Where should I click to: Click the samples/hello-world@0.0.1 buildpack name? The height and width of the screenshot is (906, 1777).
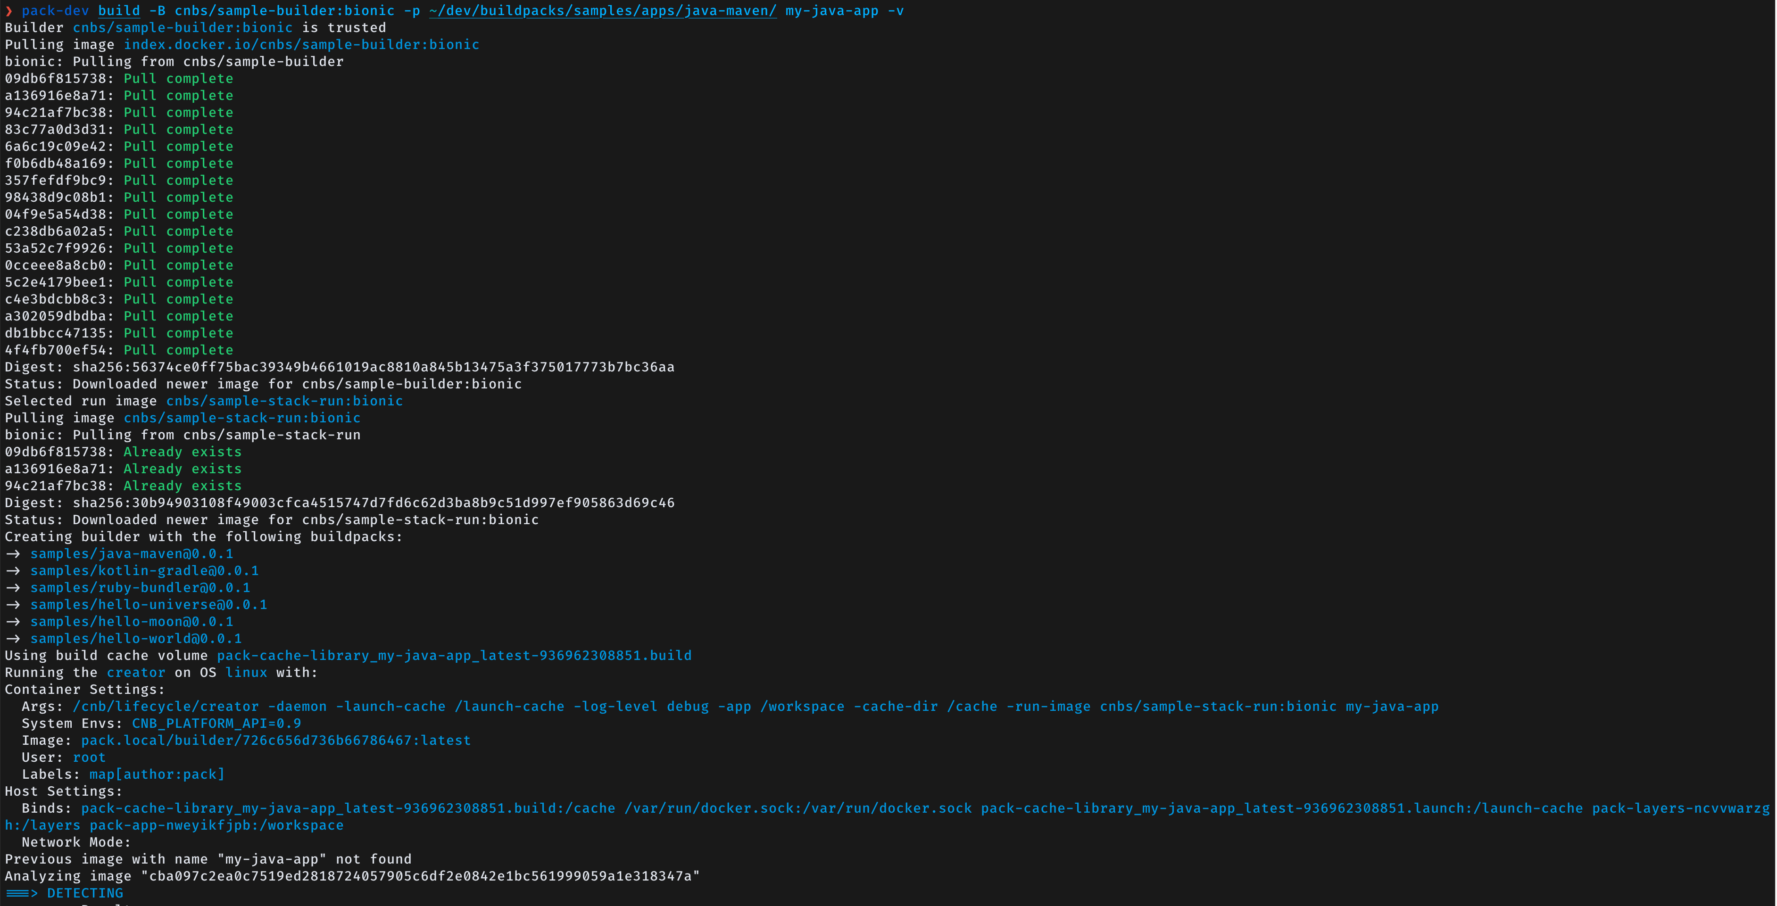coord(136,638)
